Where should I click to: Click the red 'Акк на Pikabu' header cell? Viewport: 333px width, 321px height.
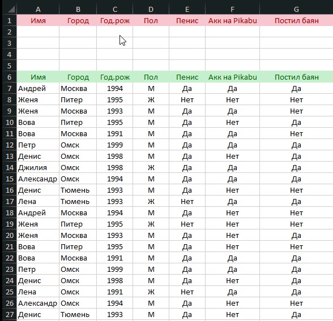point(233,20)
